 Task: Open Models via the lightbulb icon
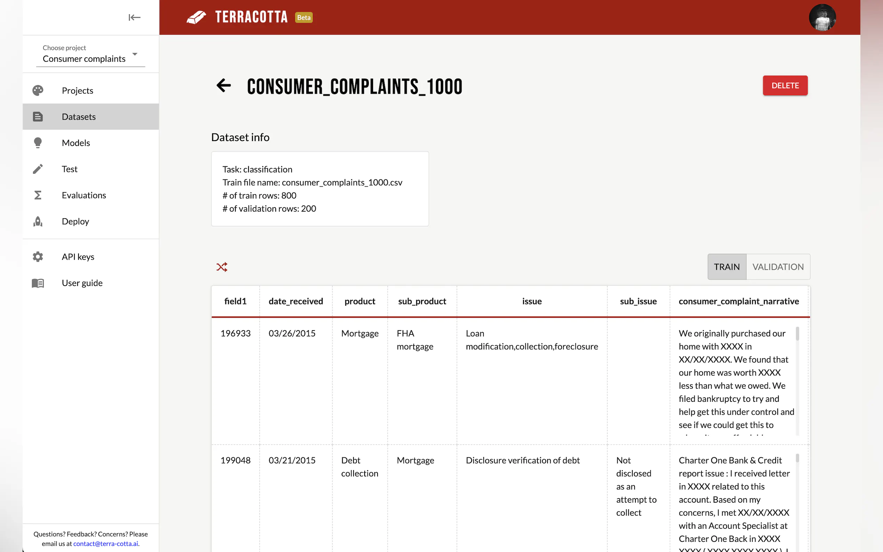coord(38,143)
